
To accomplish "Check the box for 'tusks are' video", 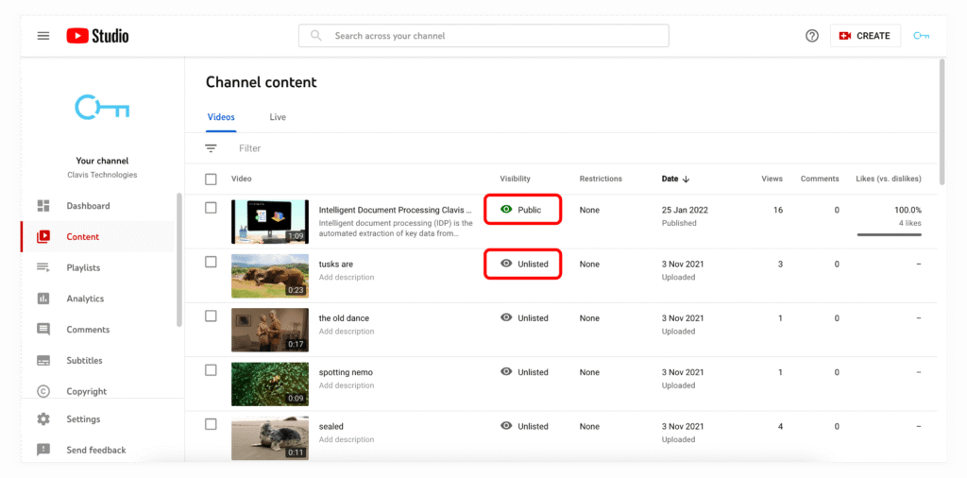I will (211, 262).
